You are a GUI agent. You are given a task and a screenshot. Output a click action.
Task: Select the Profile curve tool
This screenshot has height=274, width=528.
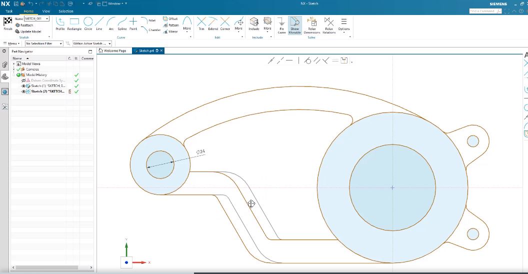coord(60,24)
